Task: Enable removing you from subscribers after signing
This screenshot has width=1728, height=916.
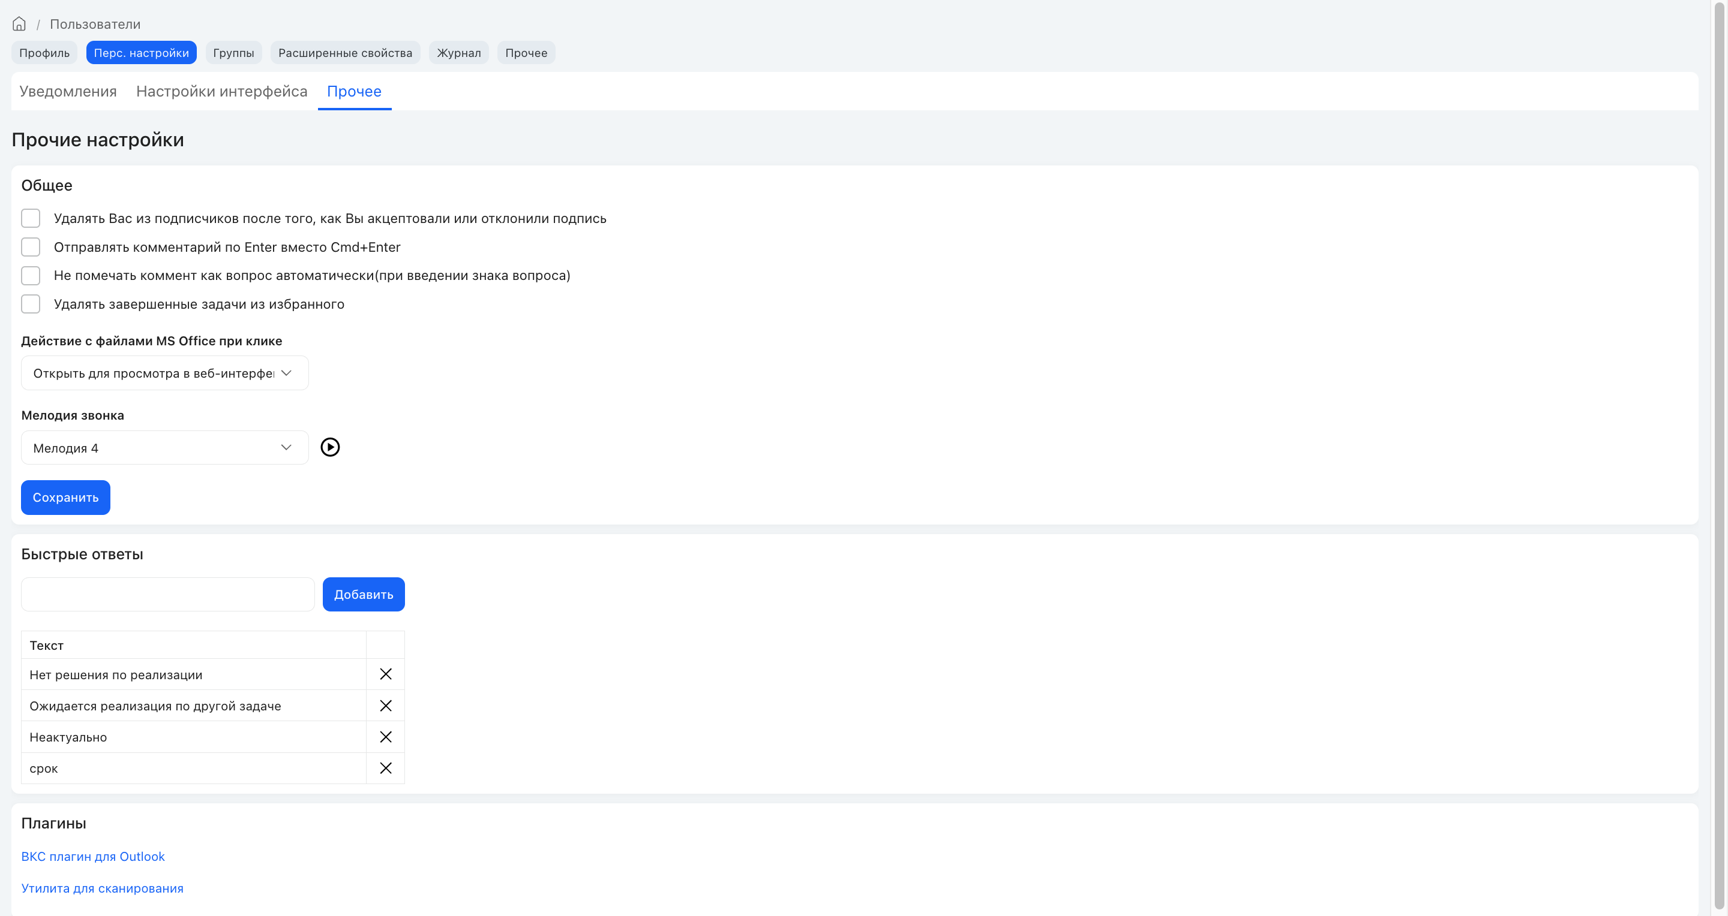Action: click(x=31, y=218)
